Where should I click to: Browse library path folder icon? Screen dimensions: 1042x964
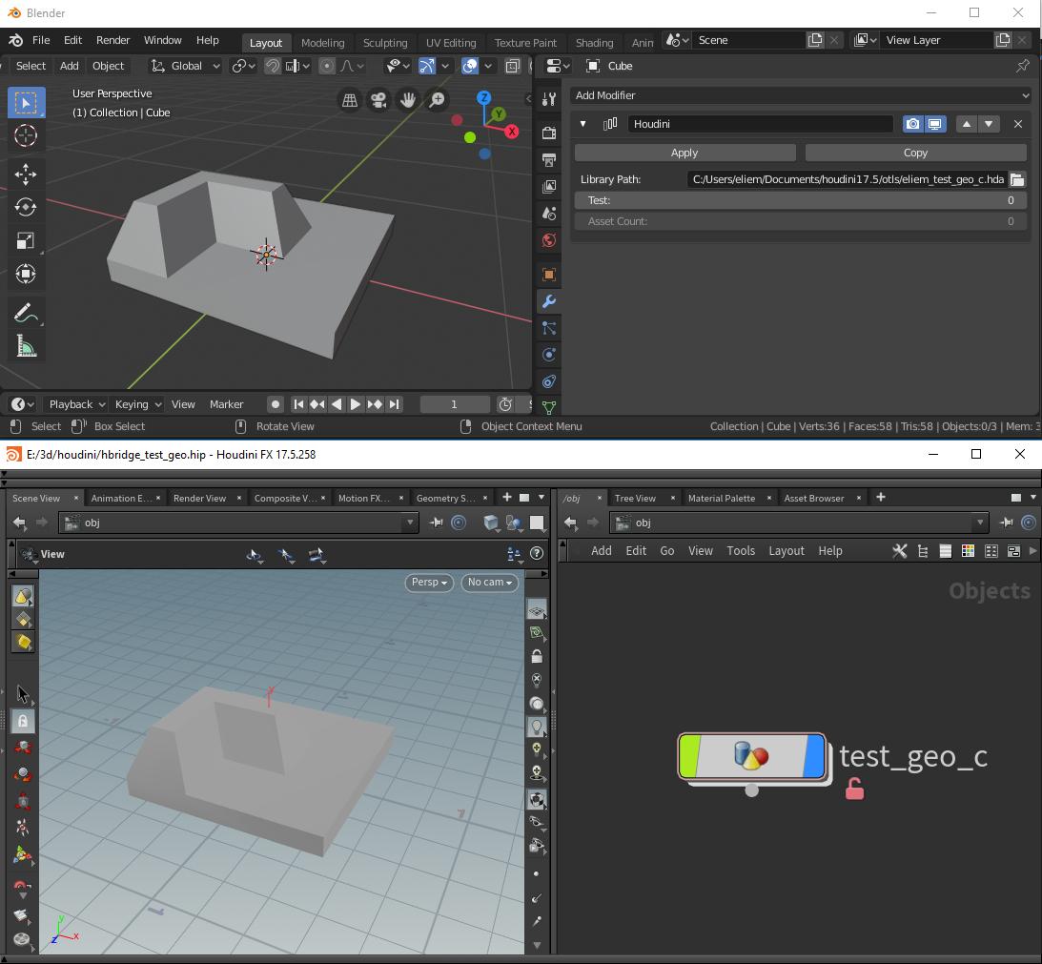click(1017, 179)
